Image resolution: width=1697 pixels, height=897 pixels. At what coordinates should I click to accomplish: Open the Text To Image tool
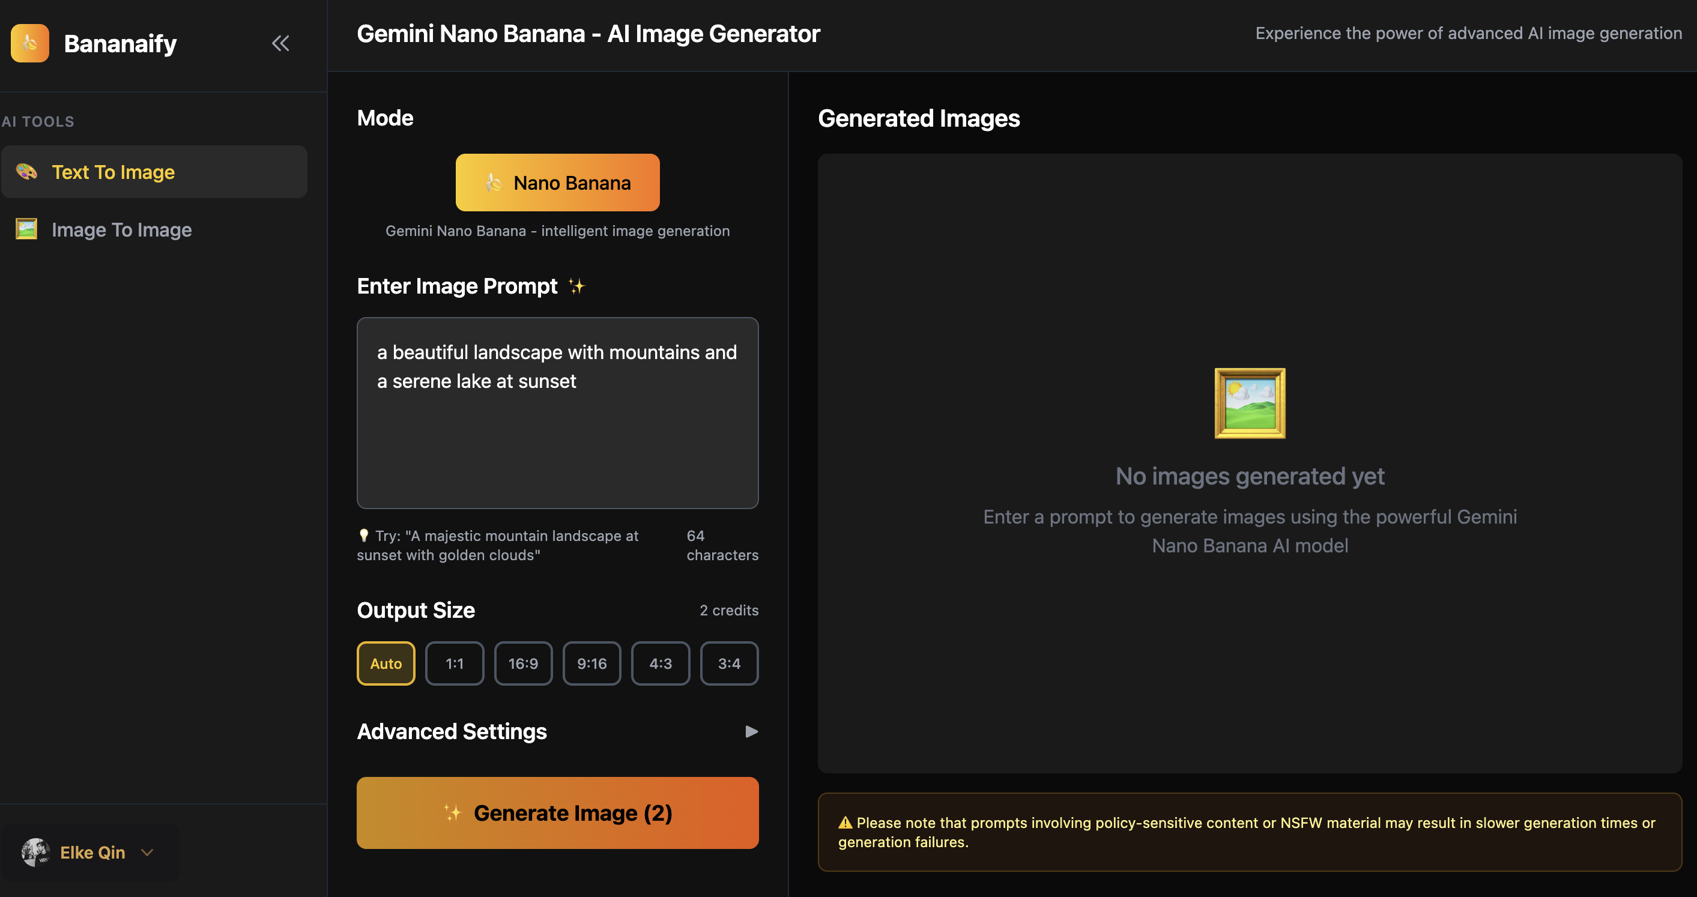click(154, 172)
